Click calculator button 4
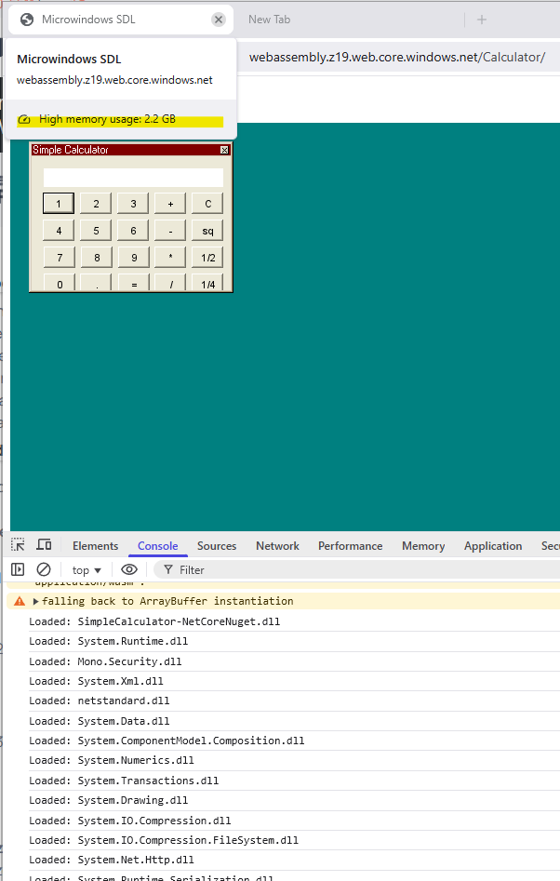Screen dimensions: 560x881 point(59,231)
